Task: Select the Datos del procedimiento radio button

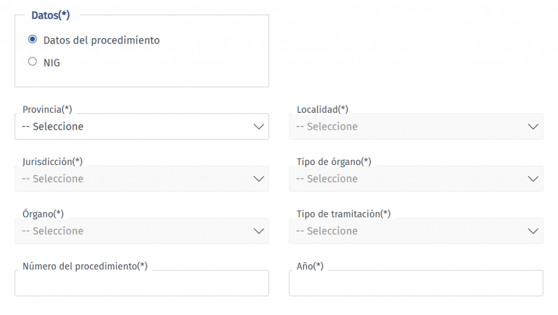Action: [32, 40]
